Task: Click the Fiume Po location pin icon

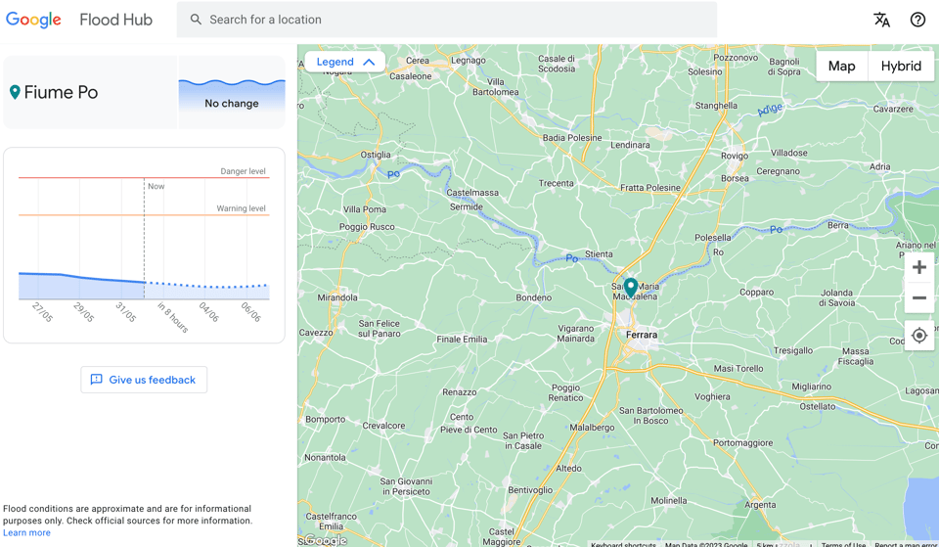Action: click(x=15, y=92)
